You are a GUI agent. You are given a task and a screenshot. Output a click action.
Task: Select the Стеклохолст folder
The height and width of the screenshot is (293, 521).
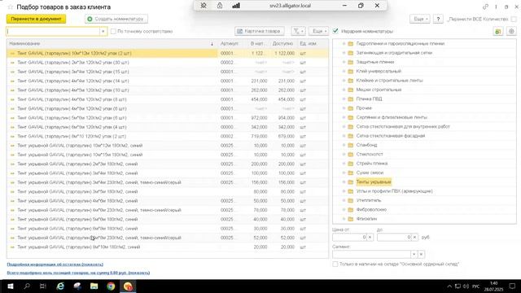pos(370,154)
